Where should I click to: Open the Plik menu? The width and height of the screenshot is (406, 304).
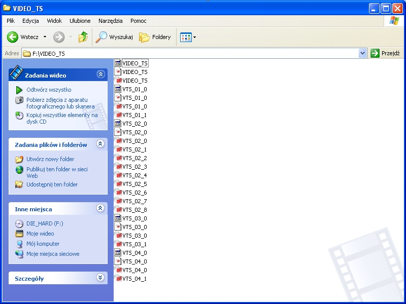(11, 21)
